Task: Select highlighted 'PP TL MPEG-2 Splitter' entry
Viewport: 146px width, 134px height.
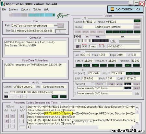Action: tap(58, 114)
